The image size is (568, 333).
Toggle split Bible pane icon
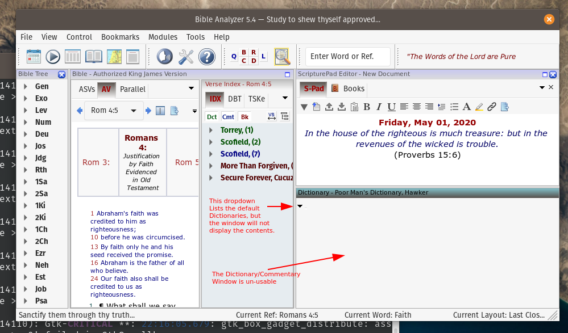160,111
